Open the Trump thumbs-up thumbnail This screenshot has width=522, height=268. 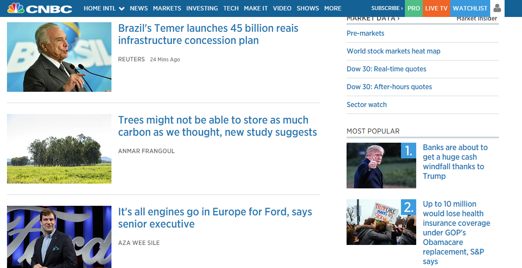[381, 165]
